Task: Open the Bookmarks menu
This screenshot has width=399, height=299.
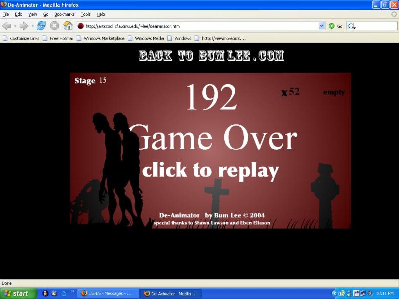Action: coord(64,14)
